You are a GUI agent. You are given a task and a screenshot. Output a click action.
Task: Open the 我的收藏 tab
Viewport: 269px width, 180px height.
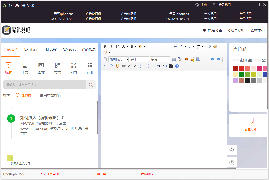(69, 50)
